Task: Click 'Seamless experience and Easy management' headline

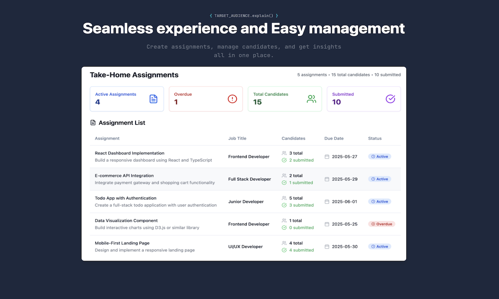Action: tap(244, 29)
